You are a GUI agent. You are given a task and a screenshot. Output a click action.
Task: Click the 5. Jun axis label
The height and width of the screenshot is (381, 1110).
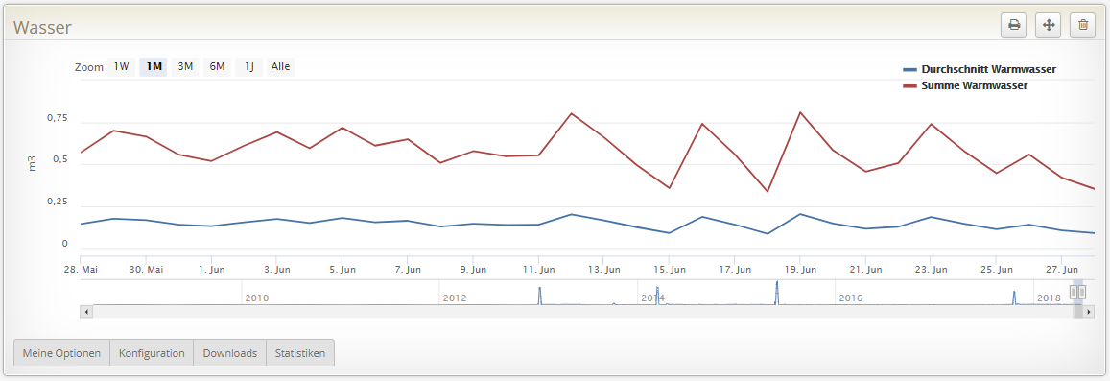pyautogui.click(x=342, y=269)
